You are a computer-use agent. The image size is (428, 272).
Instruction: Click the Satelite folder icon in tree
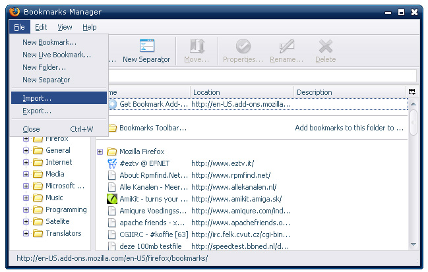(x=38, y=221)
